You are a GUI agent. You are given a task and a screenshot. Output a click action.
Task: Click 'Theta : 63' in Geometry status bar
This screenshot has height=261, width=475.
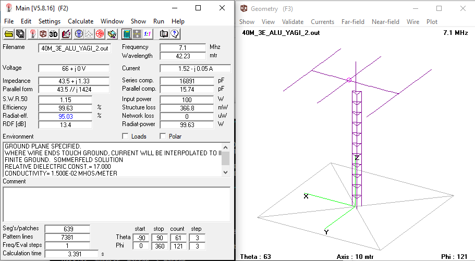pyautogui.click(x=255, y=257)
